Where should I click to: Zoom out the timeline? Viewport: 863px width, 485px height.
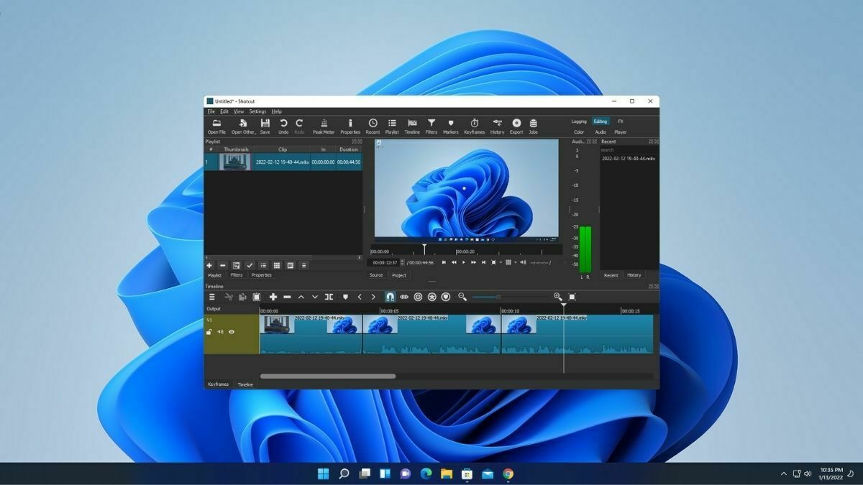[462, 297]
